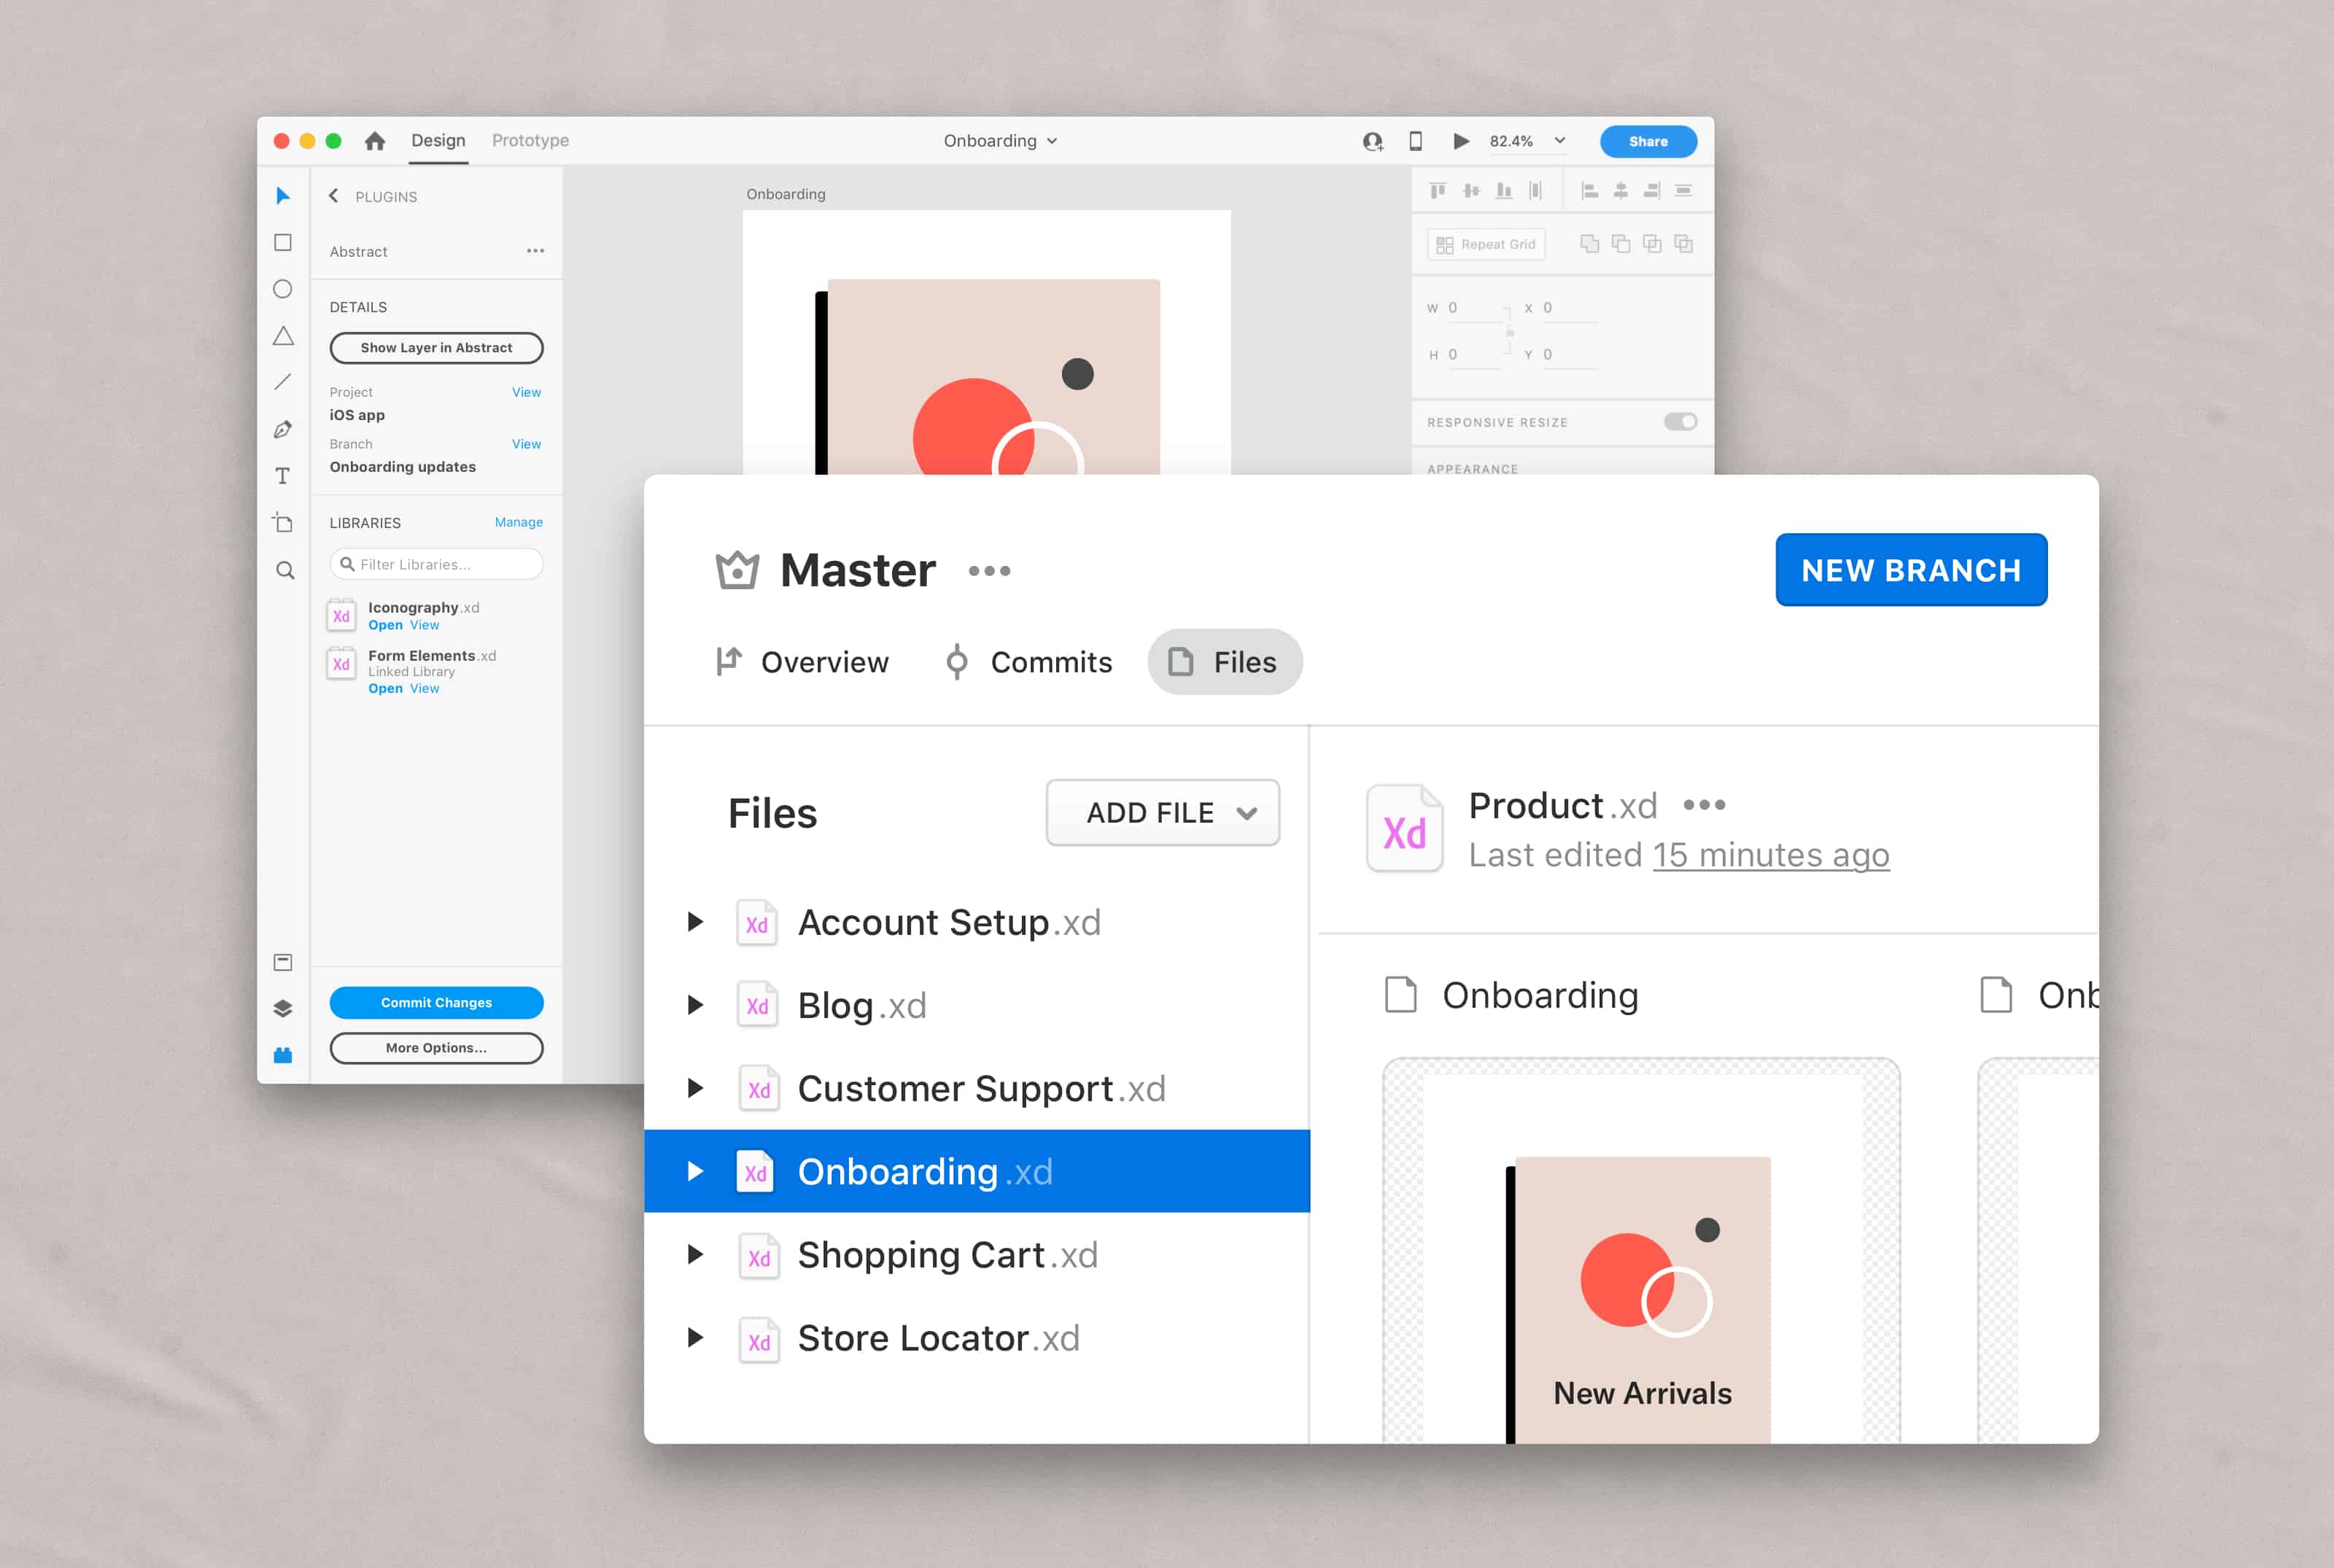Select the Text tool in XD
The image size is (2334, 1568).
[283, 476]
